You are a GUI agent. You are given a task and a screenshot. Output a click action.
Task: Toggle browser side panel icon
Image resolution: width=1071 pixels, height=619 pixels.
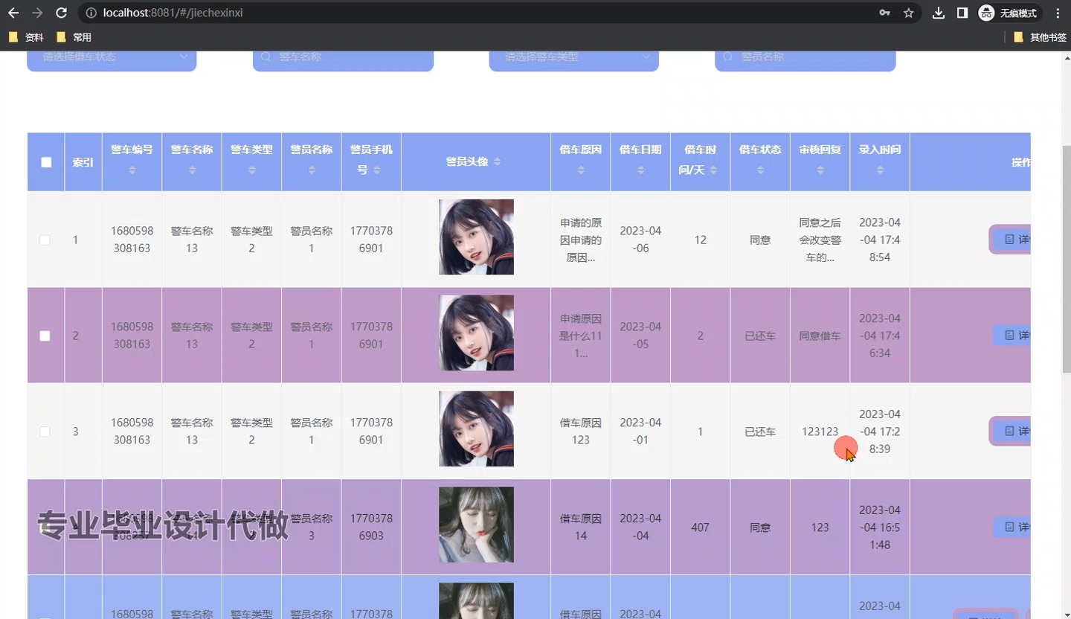coord(962,13)
